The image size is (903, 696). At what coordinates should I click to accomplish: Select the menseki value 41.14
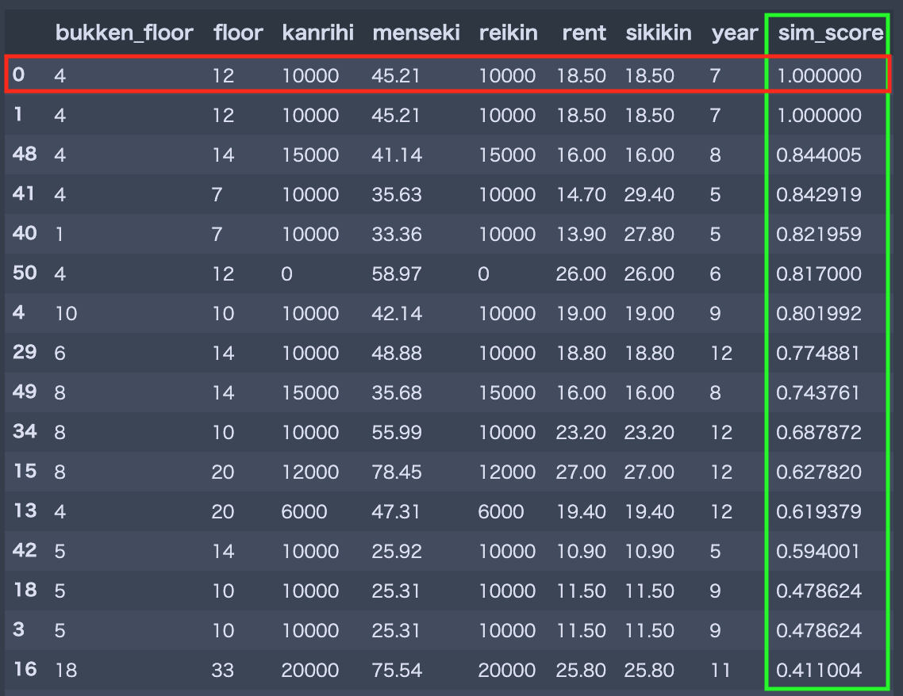pos(397,155)
